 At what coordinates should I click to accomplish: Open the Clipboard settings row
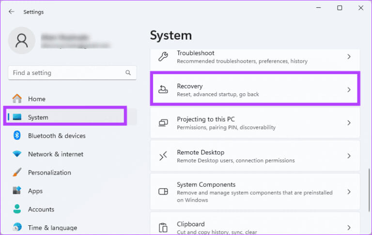[x=255, y=223]
